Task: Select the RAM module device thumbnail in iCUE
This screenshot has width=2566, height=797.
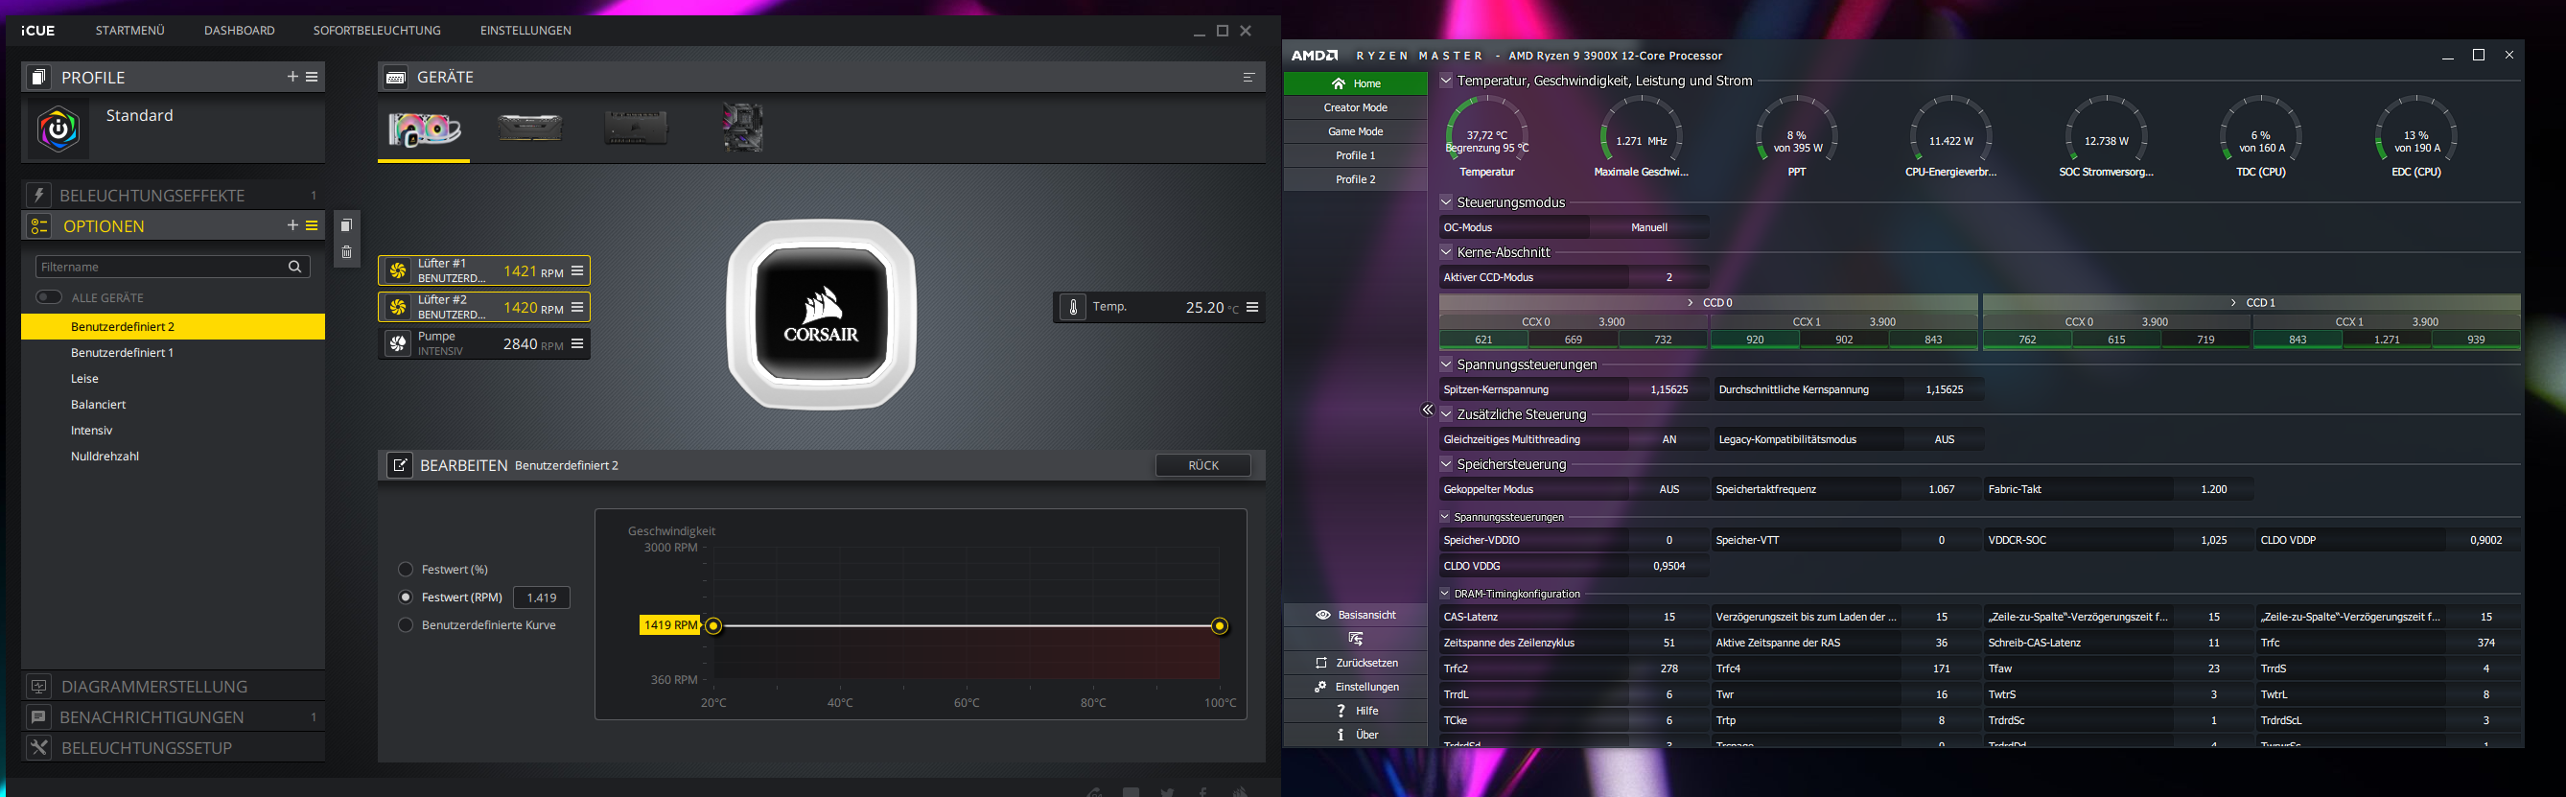Action: click(530, 129)
